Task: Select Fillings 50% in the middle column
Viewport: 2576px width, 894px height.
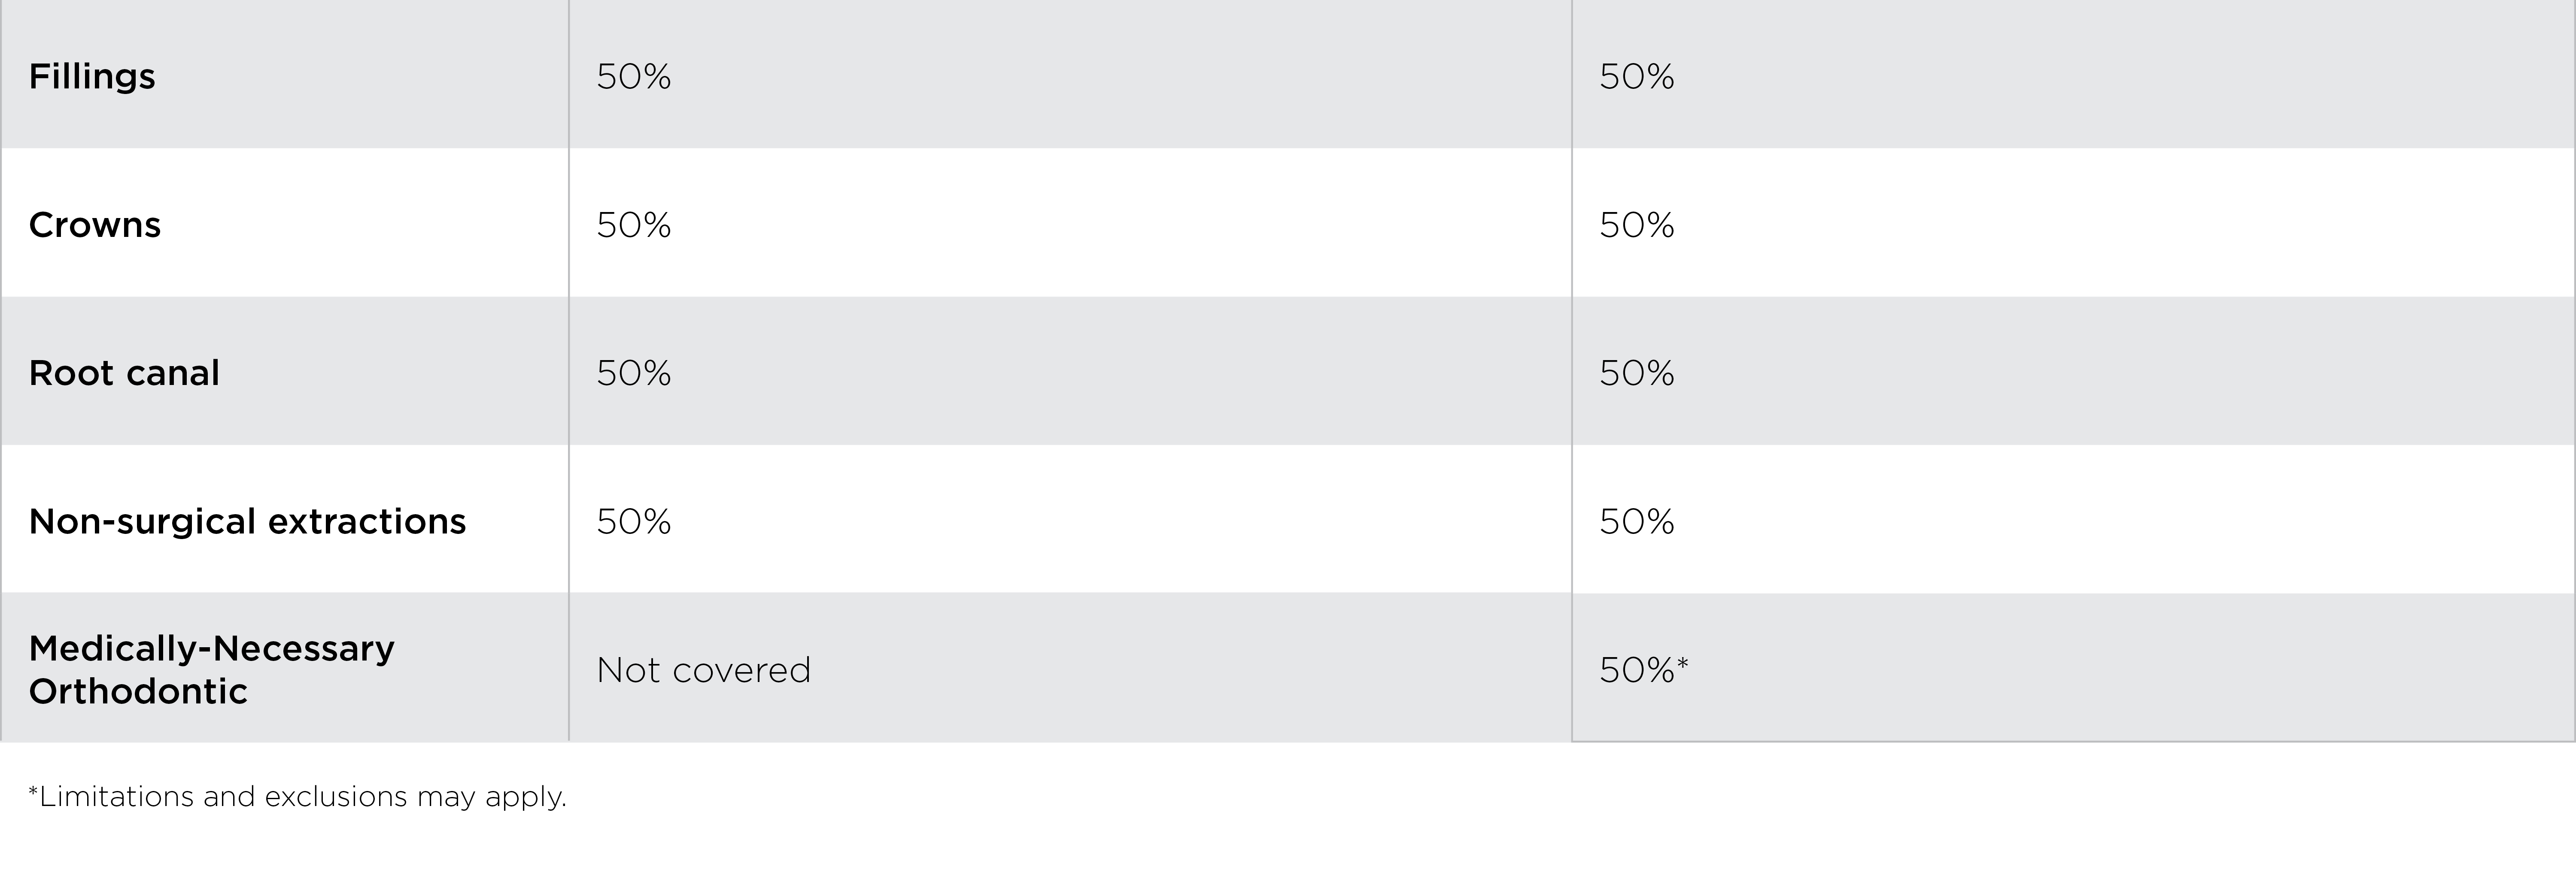Action: point(634,77)
